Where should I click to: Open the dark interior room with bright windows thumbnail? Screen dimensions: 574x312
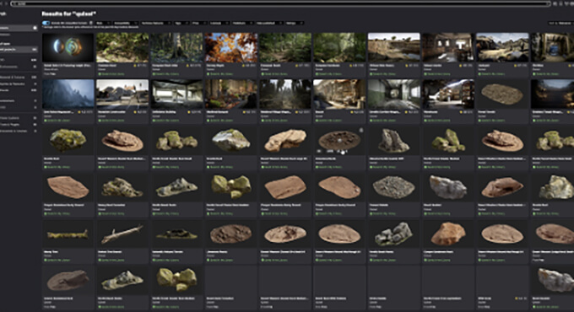click(447, 47)
